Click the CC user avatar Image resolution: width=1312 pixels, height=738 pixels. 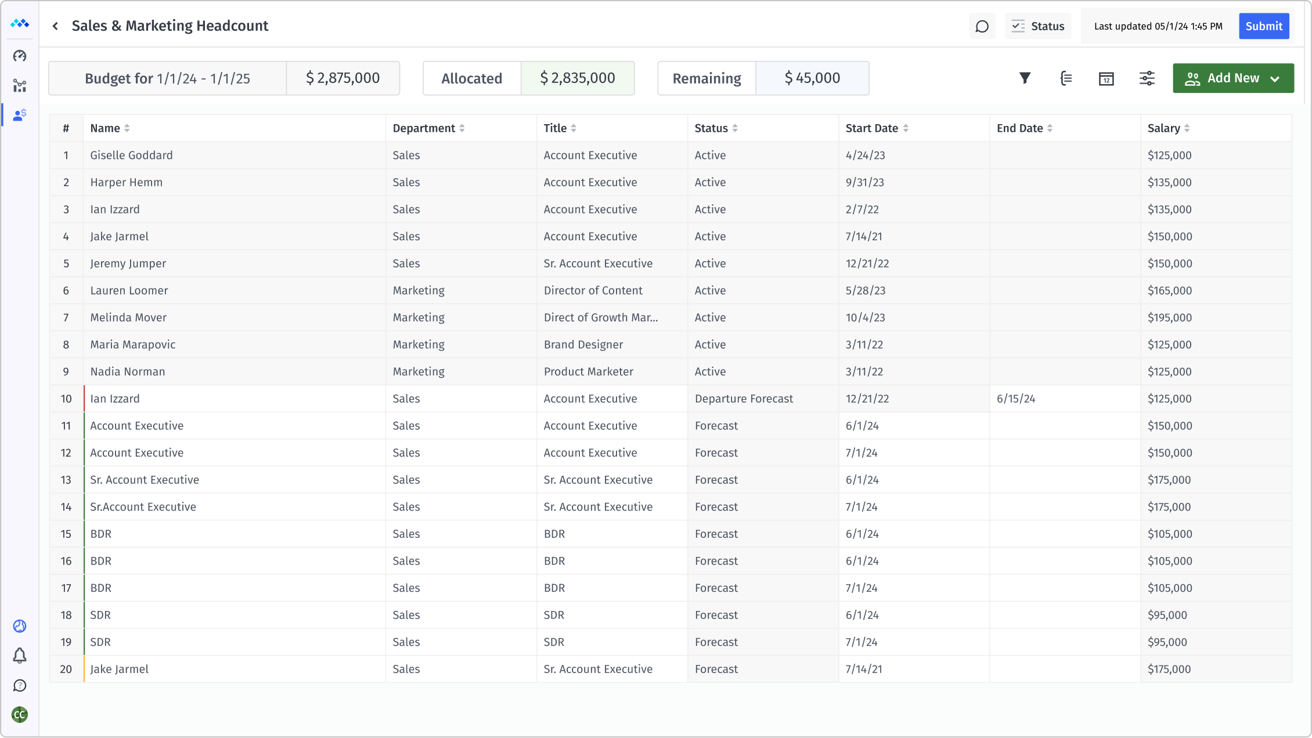[20, 715]
